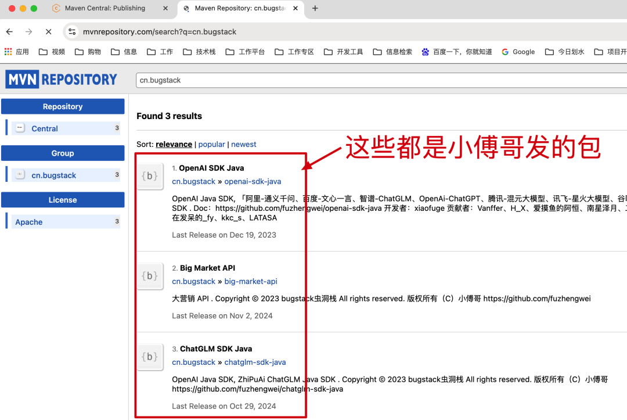Go back with the browser back arrow

[10, 31]
